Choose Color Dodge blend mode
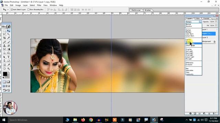Screen dimensions: 220x123 [194, 43]
